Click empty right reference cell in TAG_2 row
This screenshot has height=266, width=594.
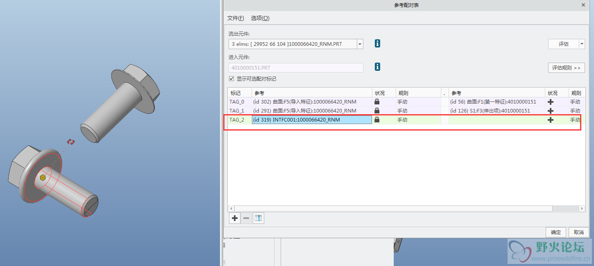497,120
